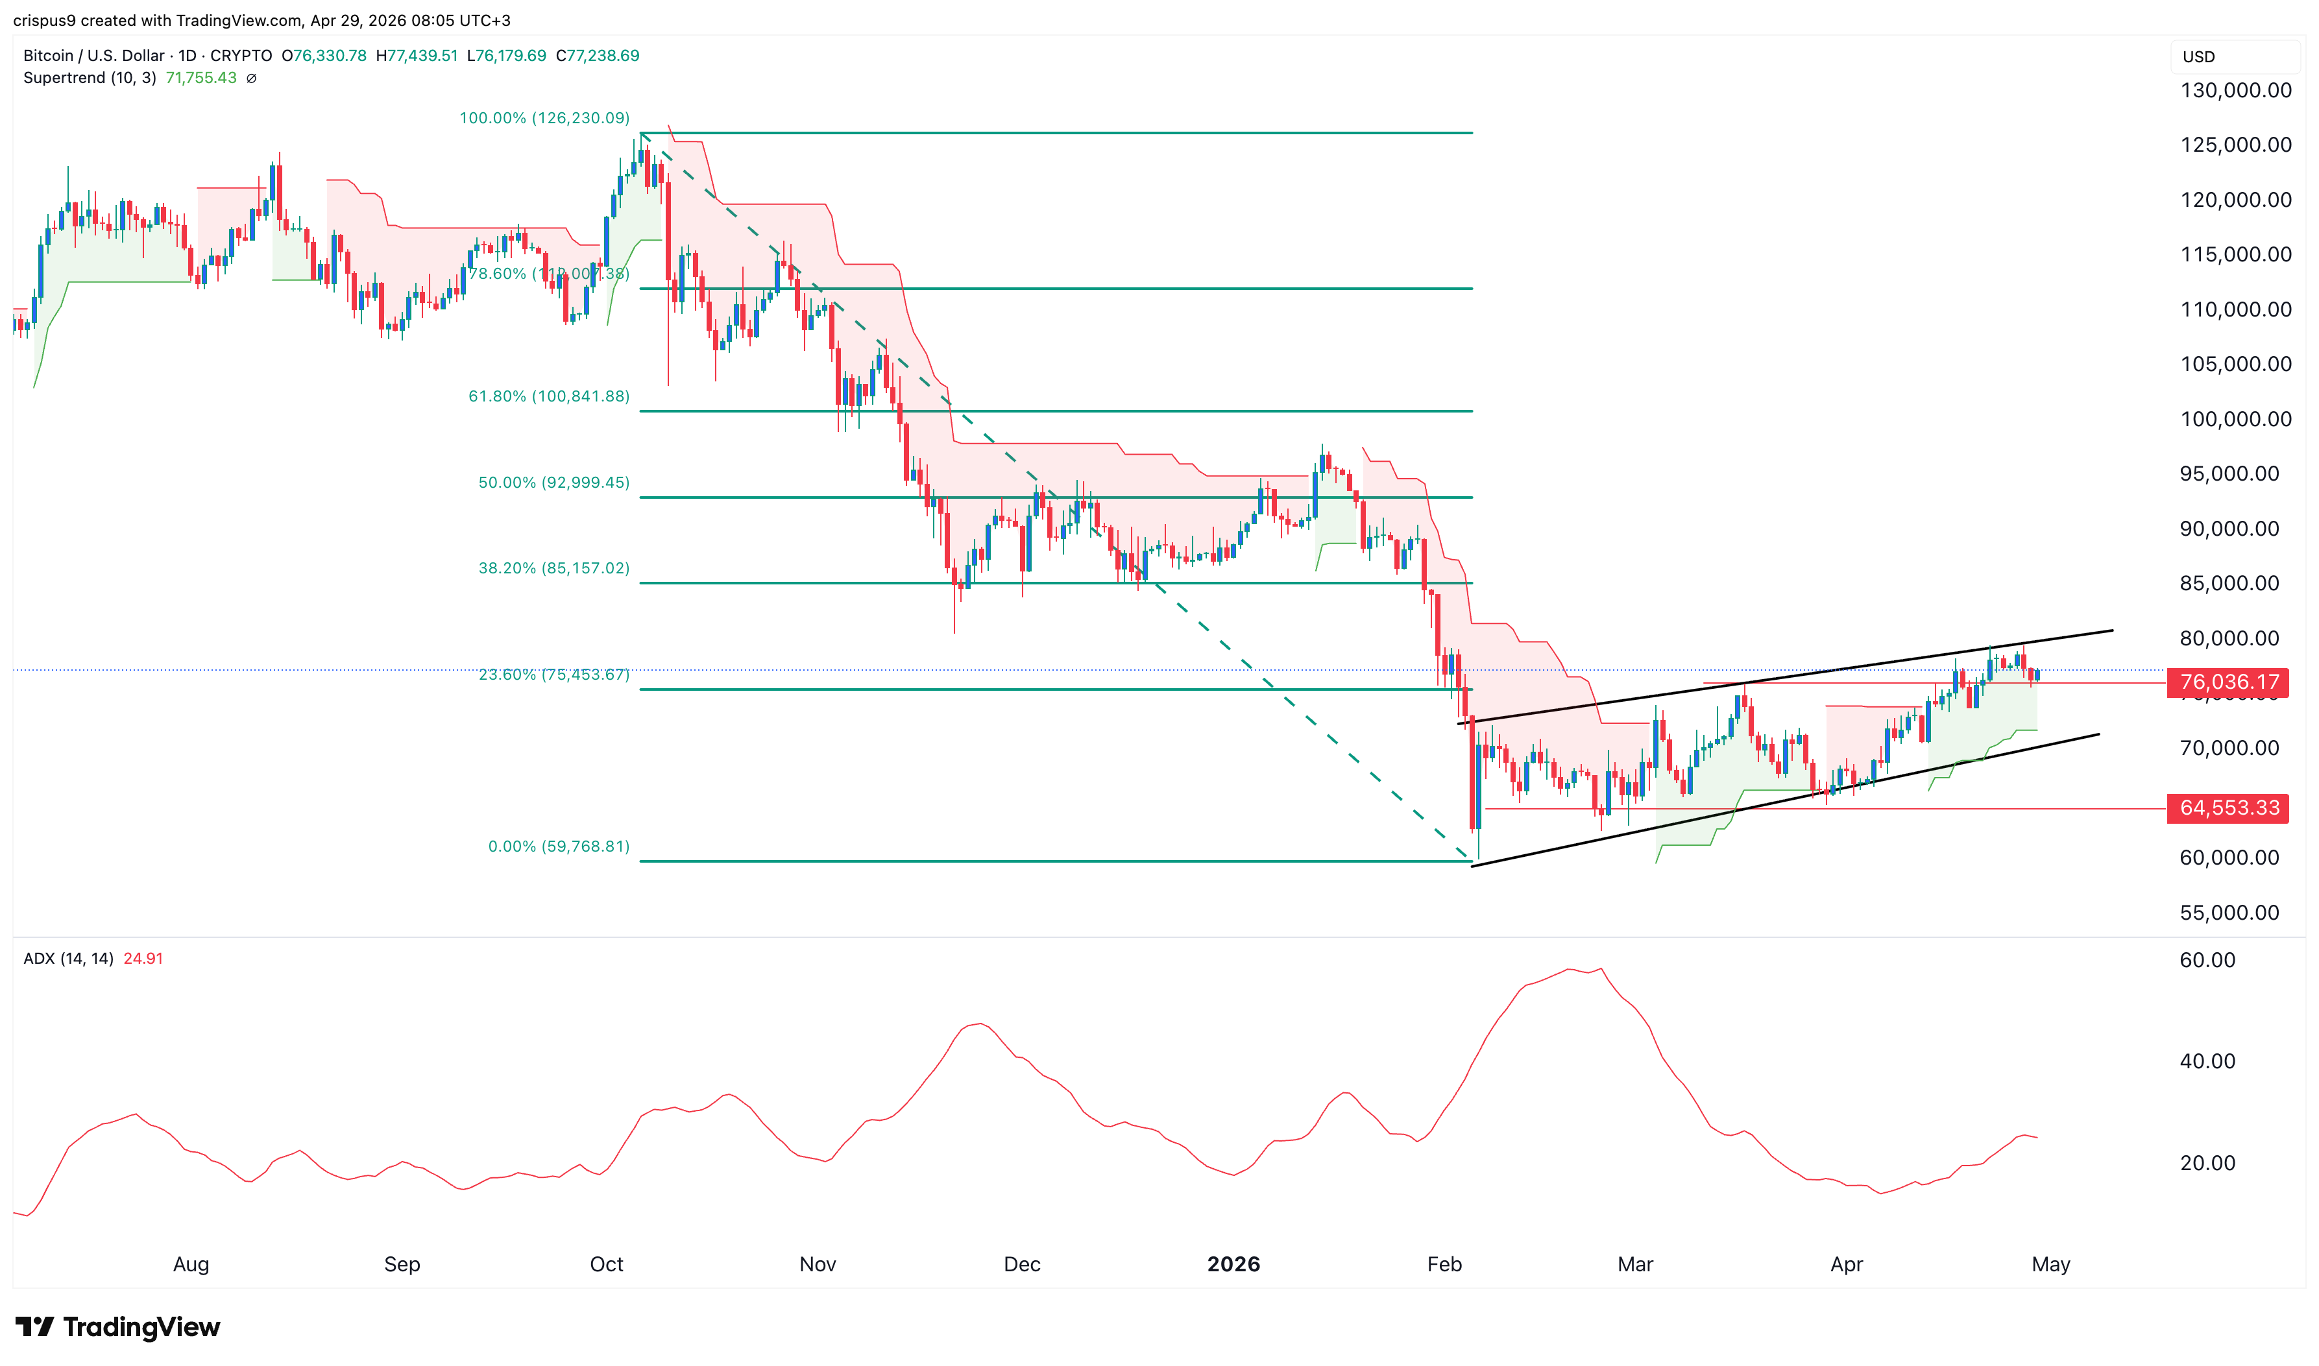The height and width of the screenshot is (1366, 2319).
Task: Click the TradingView logo icon
Action: (x=35, y=1326)
